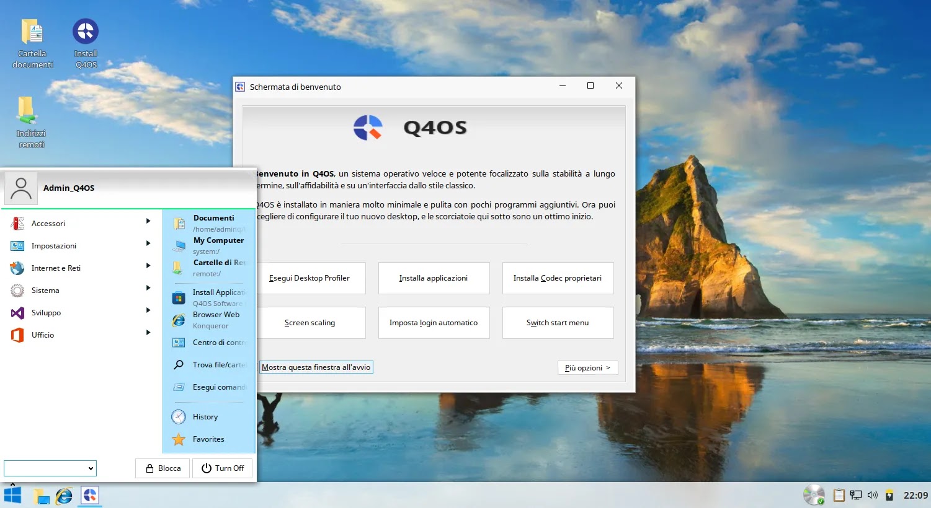The width and height of the screenshot is (931, 508).
Task: Click the Q4OS logo in welcome window
Action: point(368,128)
